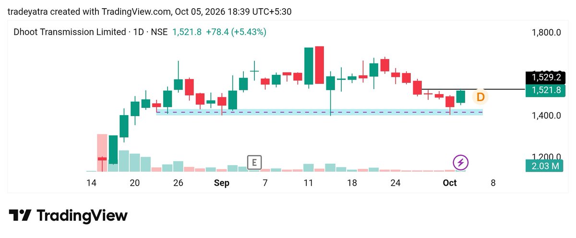Click the 'Oct' date label on the time axis

(450, 183)
